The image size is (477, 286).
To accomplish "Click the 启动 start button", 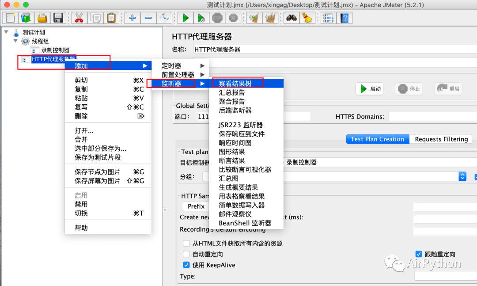I will pos(370,89).
